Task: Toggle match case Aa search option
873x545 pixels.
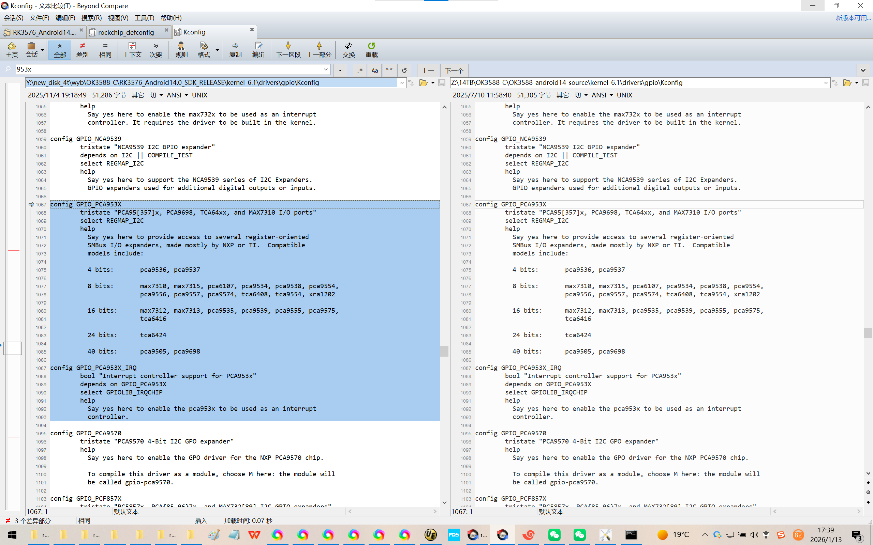Action: click(374, 70)
